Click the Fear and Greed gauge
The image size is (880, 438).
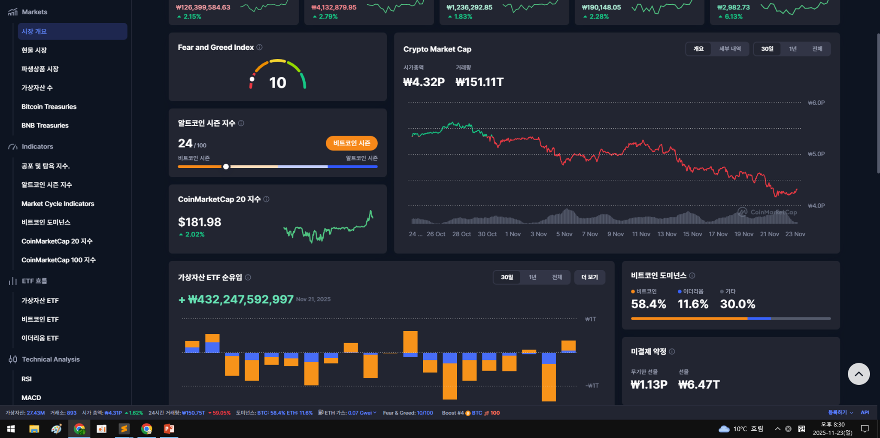click(278, 75)
